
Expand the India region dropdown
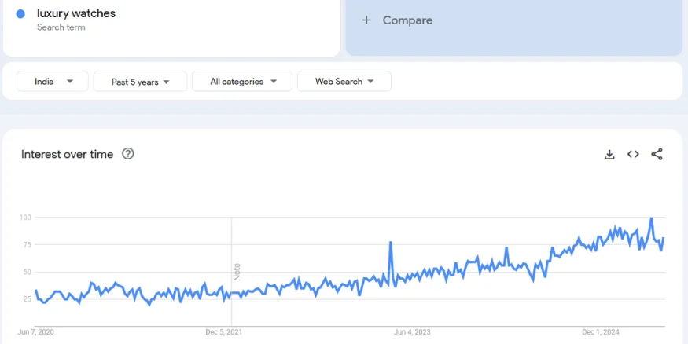[x=54, y=82]
